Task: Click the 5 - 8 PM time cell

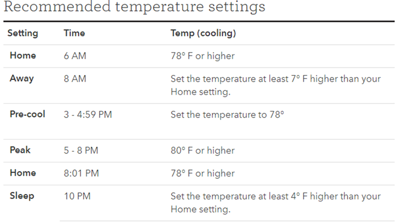Action: 81,151
